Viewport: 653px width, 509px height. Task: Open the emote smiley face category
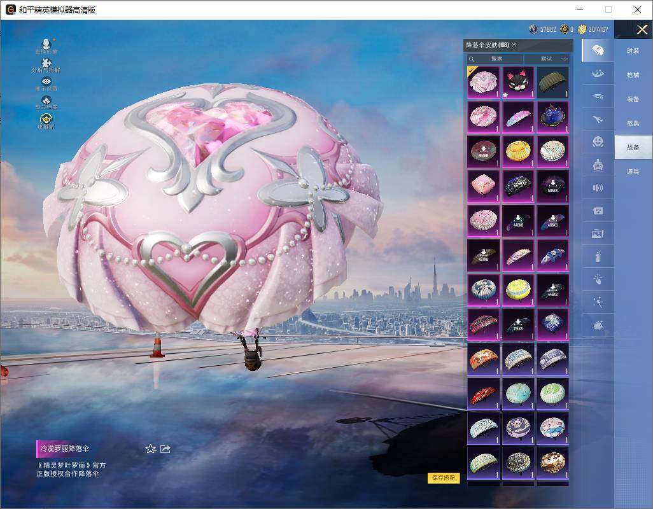click(x=598, y=142)
